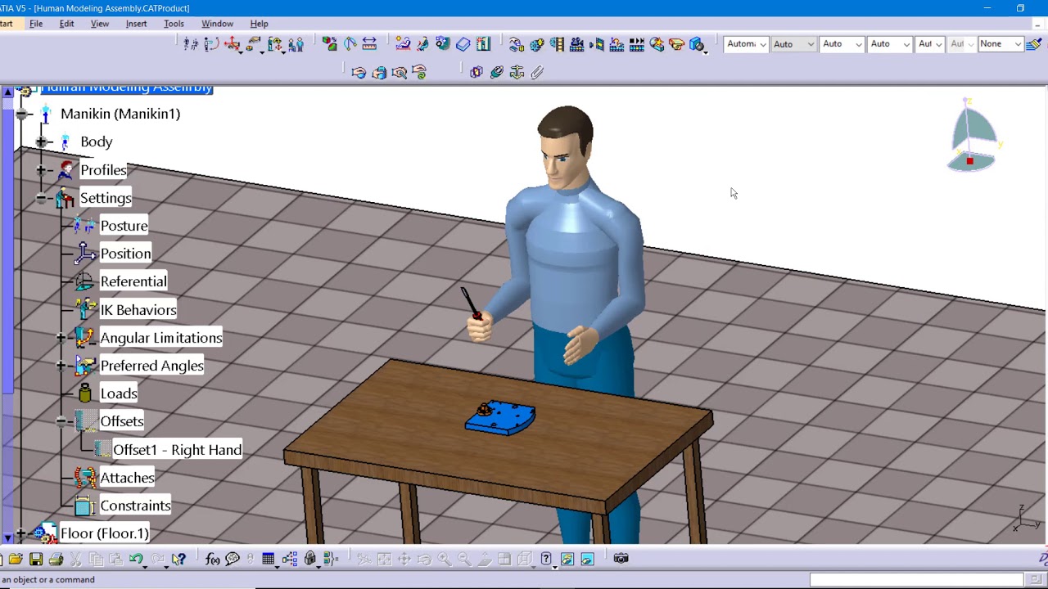This screenshot has width=1048, height=589.
Task: Click the film strip track icon
Action: coord(558,43)
